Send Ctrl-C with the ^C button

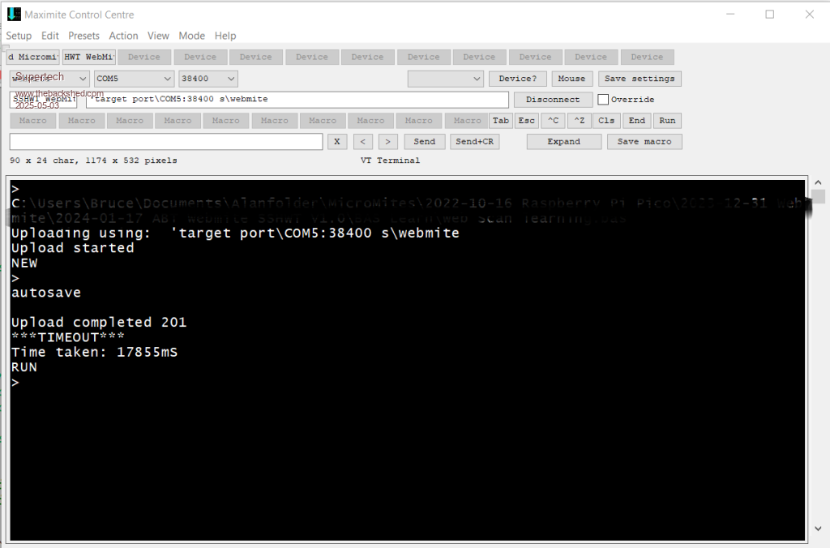[x=553, y=121]
